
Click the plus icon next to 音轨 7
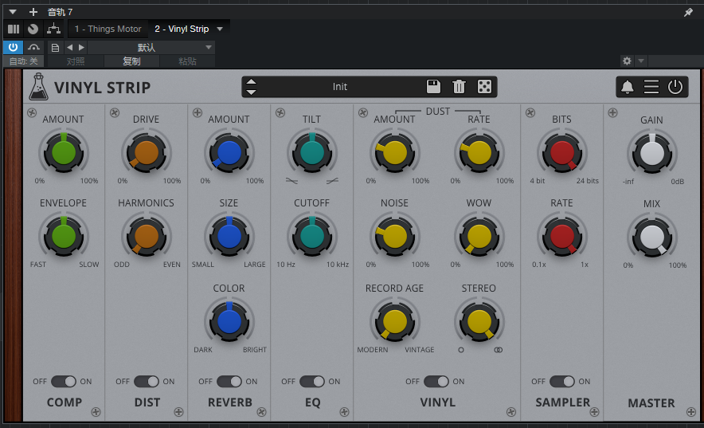(x=33, y=12)
